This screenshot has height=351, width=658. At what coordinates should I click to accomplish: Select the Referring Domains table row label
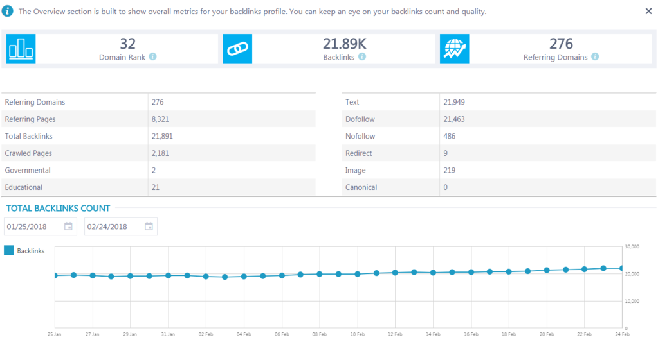[35, 102]
